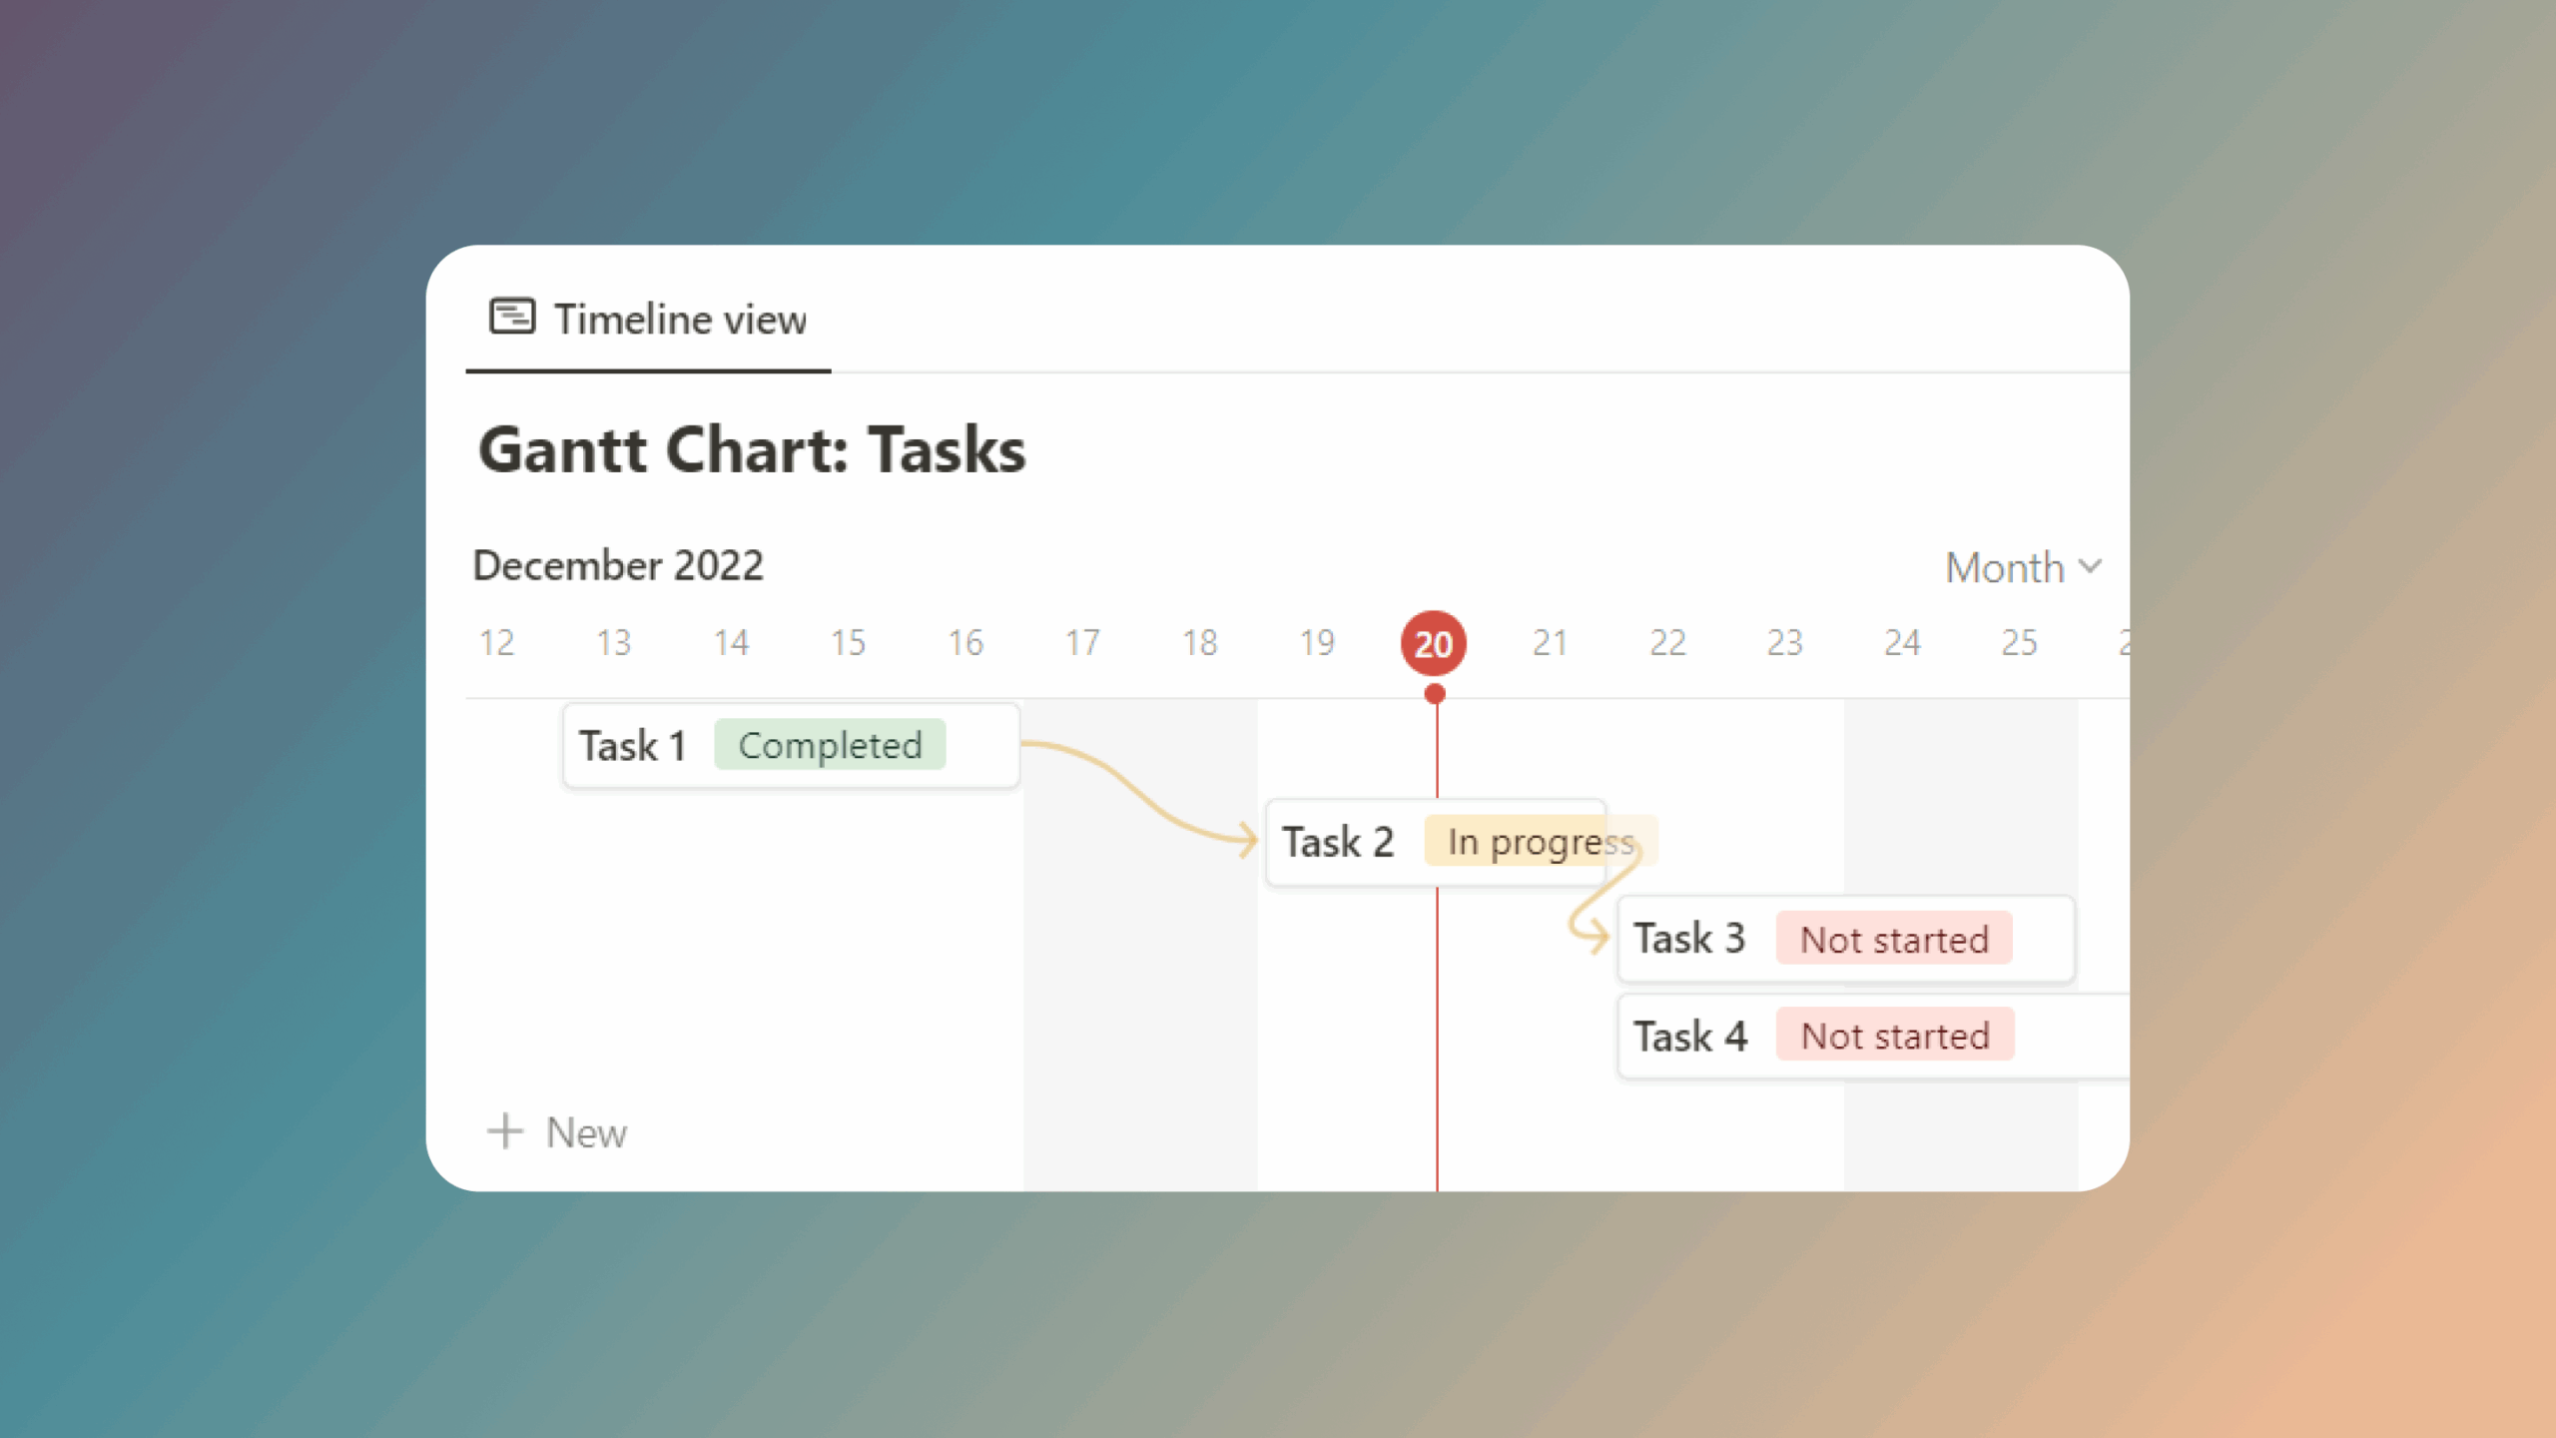Open the Task 2 card
This screenshot has width=2556, height=1438.
coord(1338,841)
